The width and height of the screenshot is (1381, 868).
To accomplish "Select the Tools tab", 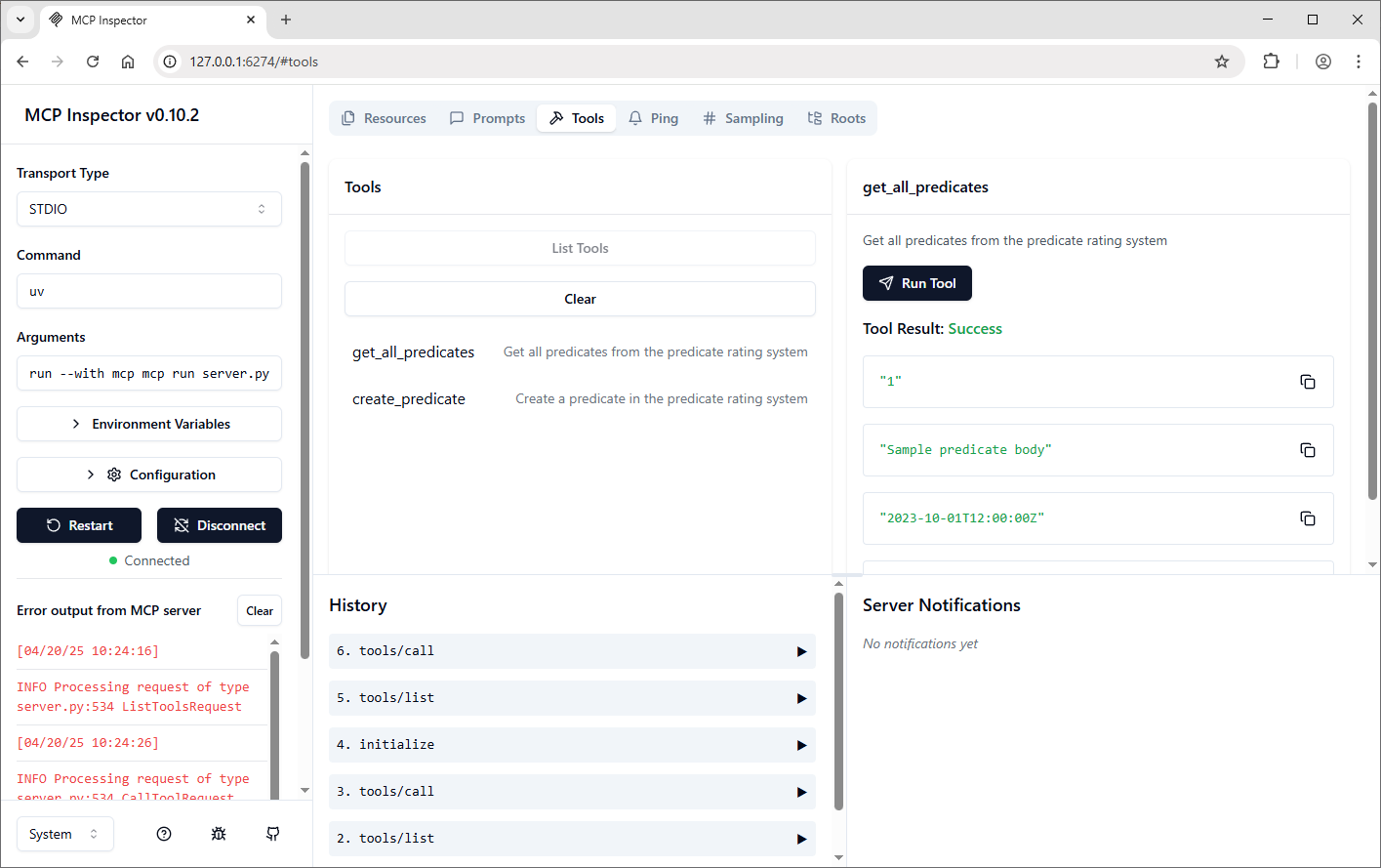I will tap(576, 118).
